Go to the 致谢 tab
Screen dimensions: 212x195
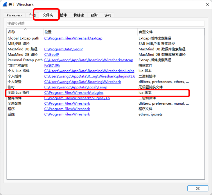[94, 15]
